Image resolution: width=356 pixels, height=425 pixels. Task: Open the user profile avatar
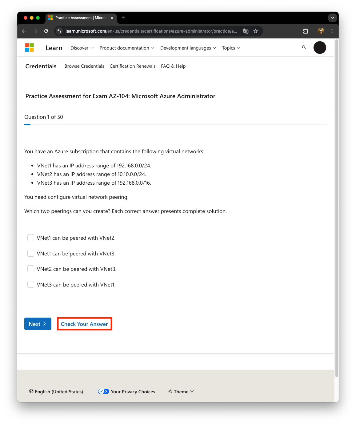320,48
